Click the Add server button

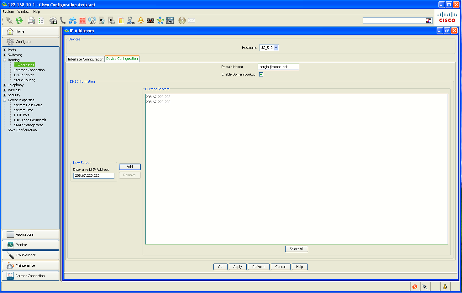(x=130, y=167)
